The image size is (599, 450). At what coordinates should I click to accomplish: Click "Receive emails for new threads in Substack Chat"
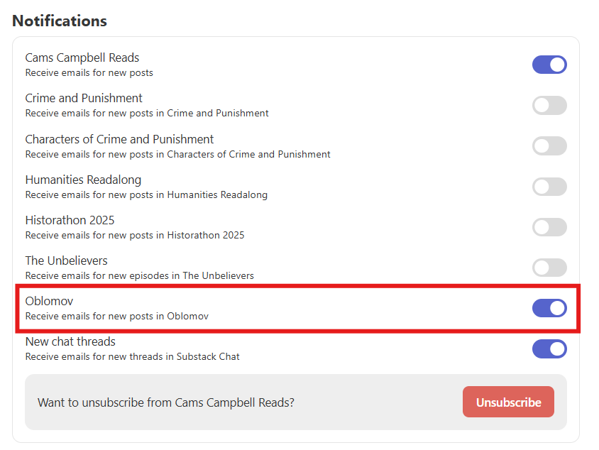pos(132,357)
